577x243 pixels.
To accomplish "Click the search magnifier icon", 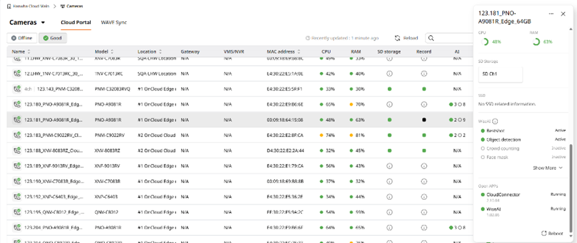I will coord(431,38).
